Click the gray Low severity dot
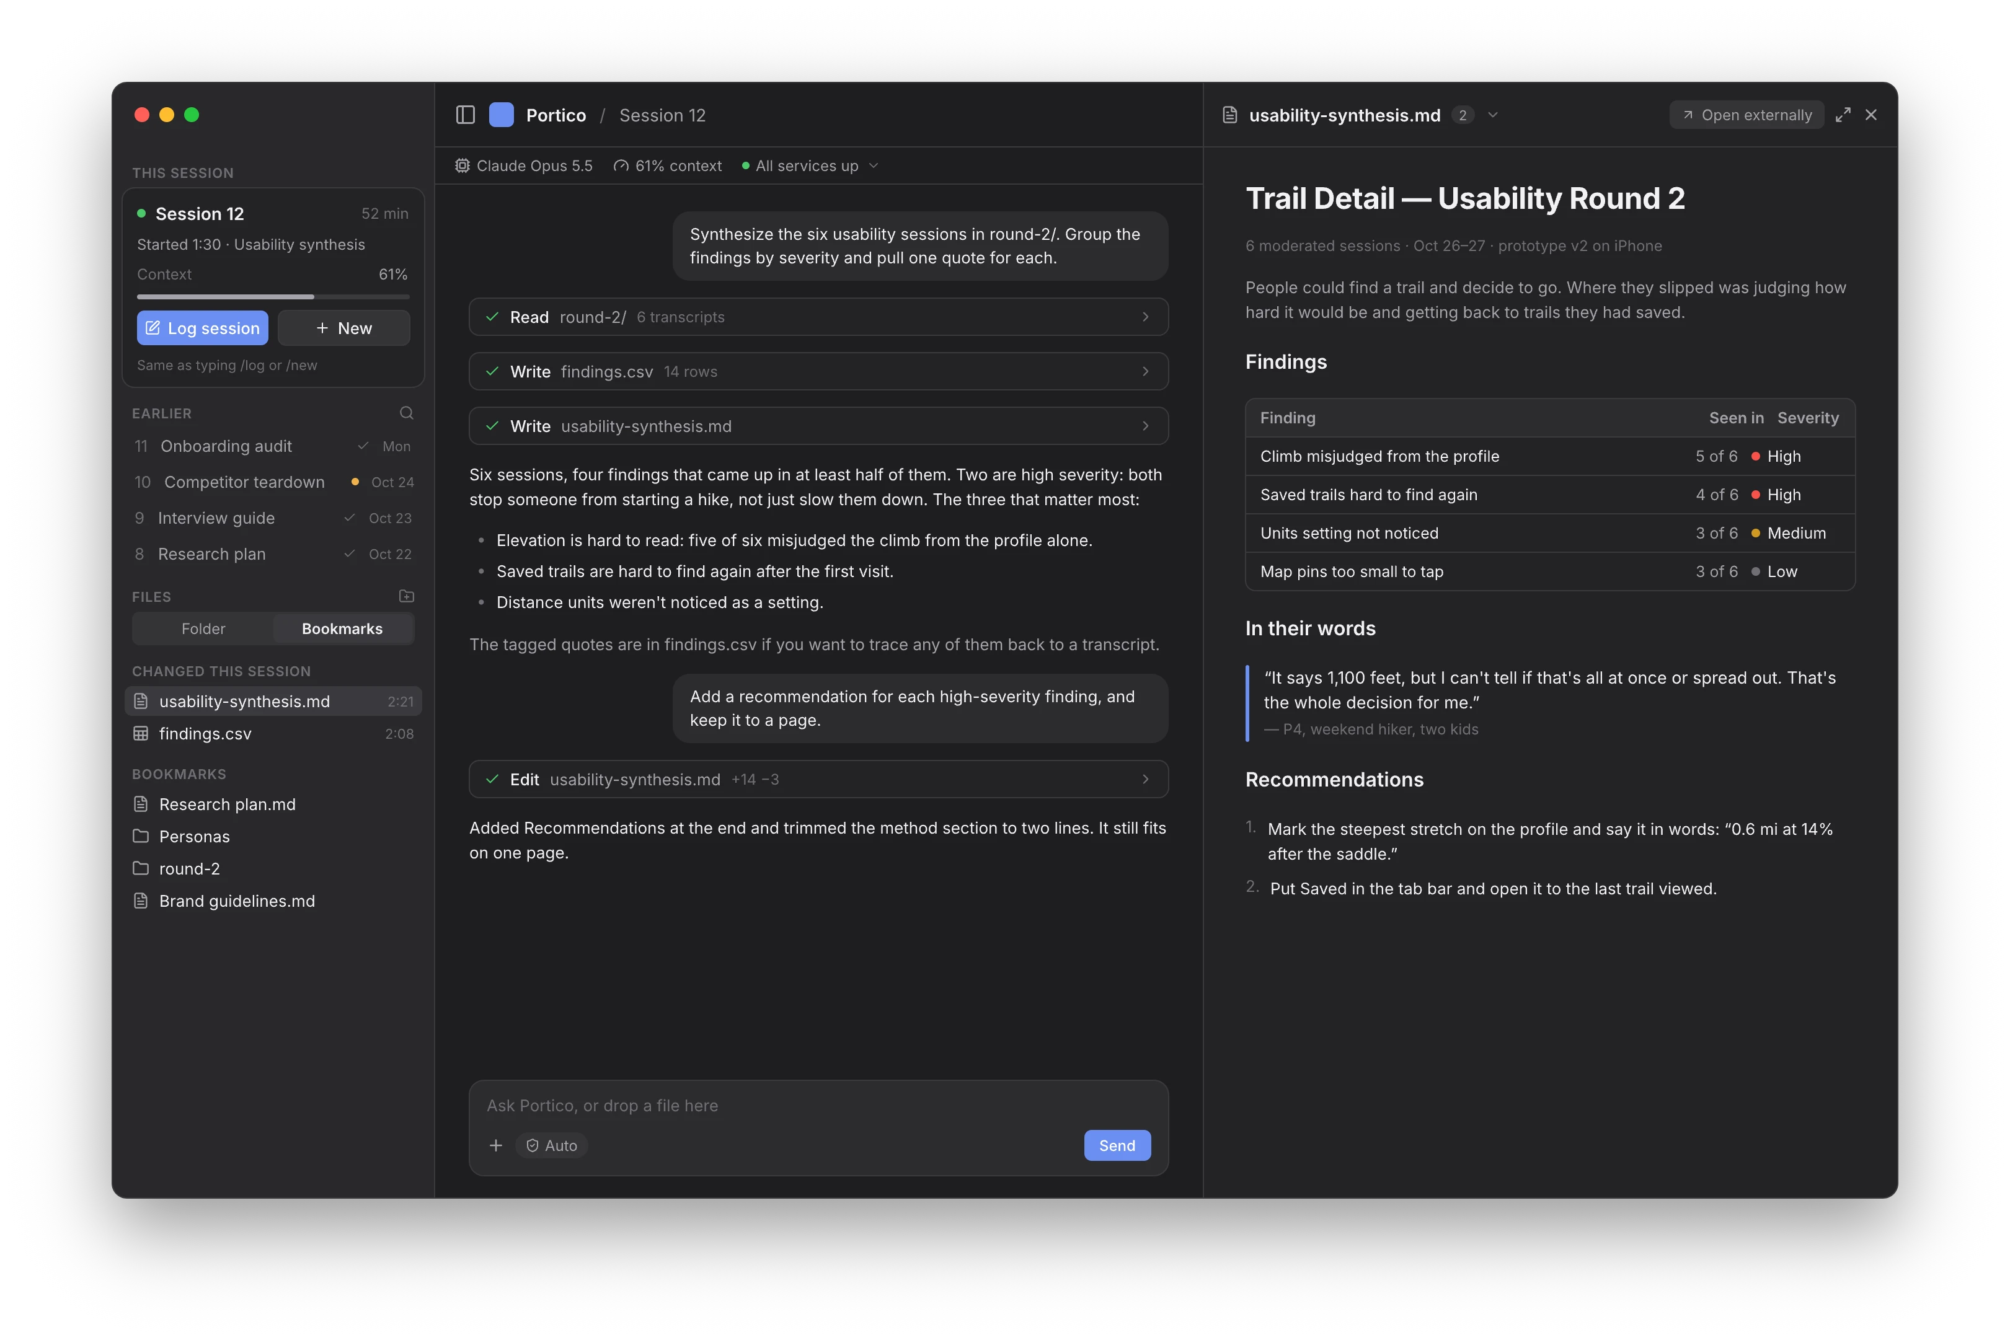Screen dimensions: 2010x1340 click(1755, 571)
